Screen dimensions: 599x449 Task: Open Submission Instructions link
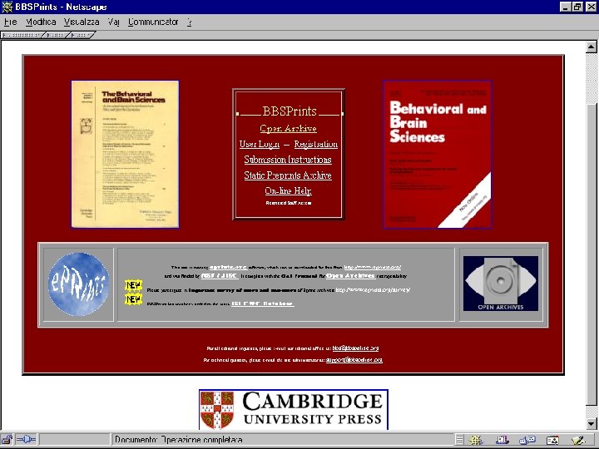(288, 160)
